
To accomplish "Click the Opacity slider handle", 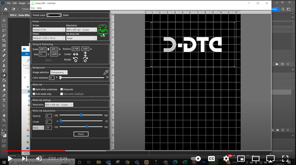I will coord(81,115).
